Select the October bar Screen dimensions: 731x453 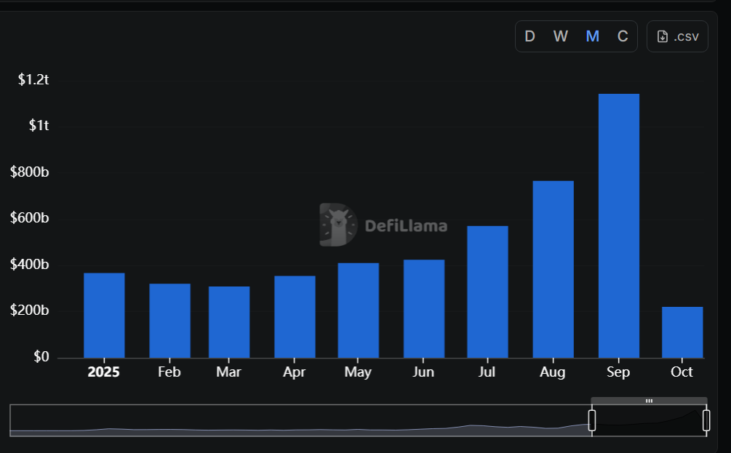tap(682, 331)
